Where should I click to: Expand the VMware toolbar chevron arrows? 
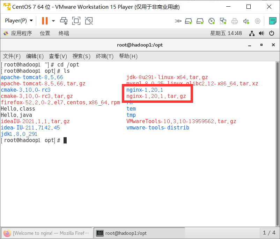click(x=178, y=21)
